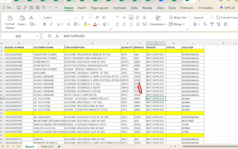Switch to the ITEM LIST sheet tab
This screenshot has height=149, width=238.
click(x=47, y=147)
